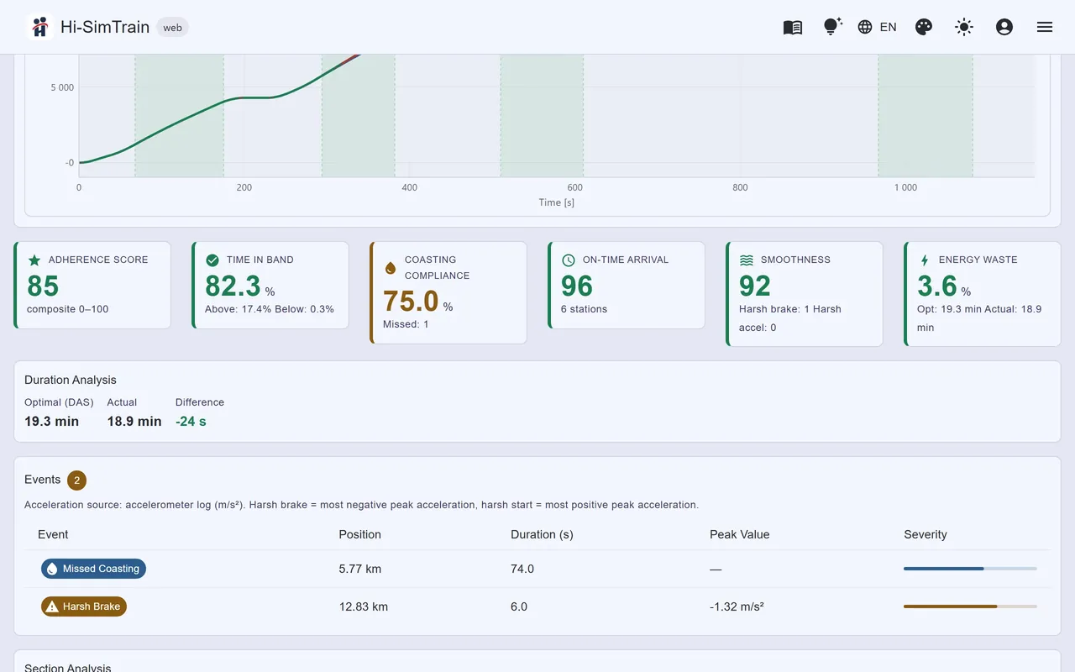Click the lightbulb tips icon

point(832,27)
